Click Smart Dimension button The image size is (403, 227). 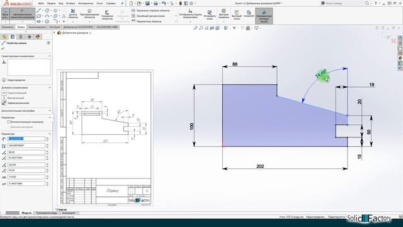coord(23,14)
